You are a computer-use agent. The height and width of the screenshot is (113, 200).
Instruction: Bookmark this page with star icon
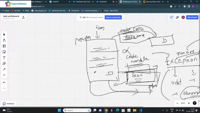[x=179, y=6]
